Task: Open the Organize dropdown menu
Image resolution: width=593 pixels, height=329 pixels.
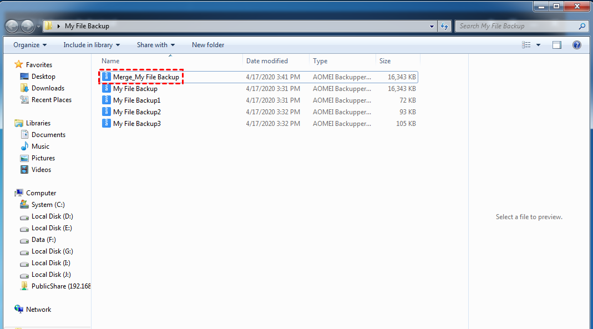Action: (30, 45)
